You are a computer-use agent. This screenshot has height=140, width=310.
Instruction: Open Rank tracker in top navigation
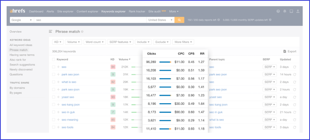[x=137, y=12]
